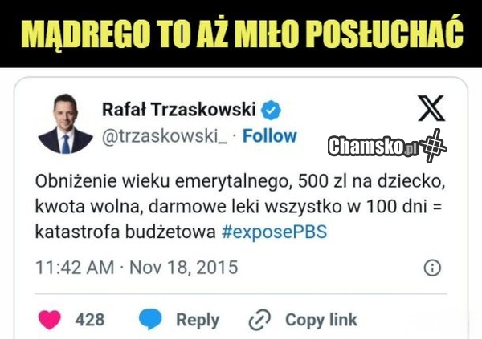The width and height of the screenshot is (482, 339).
Task: Click the Reply label
Action: 198,321
